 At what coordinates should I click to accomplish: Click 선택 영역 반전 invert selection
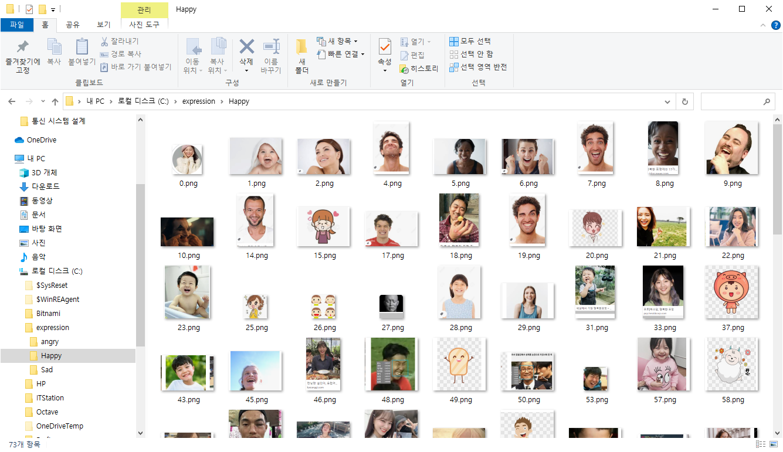coord(478,67)
